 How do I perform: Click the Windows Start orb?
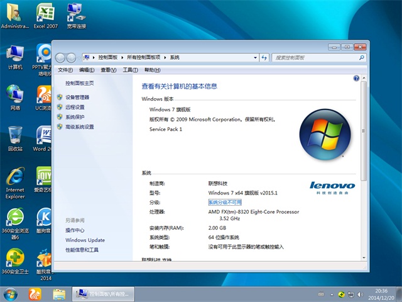click(x=11, y=294)
